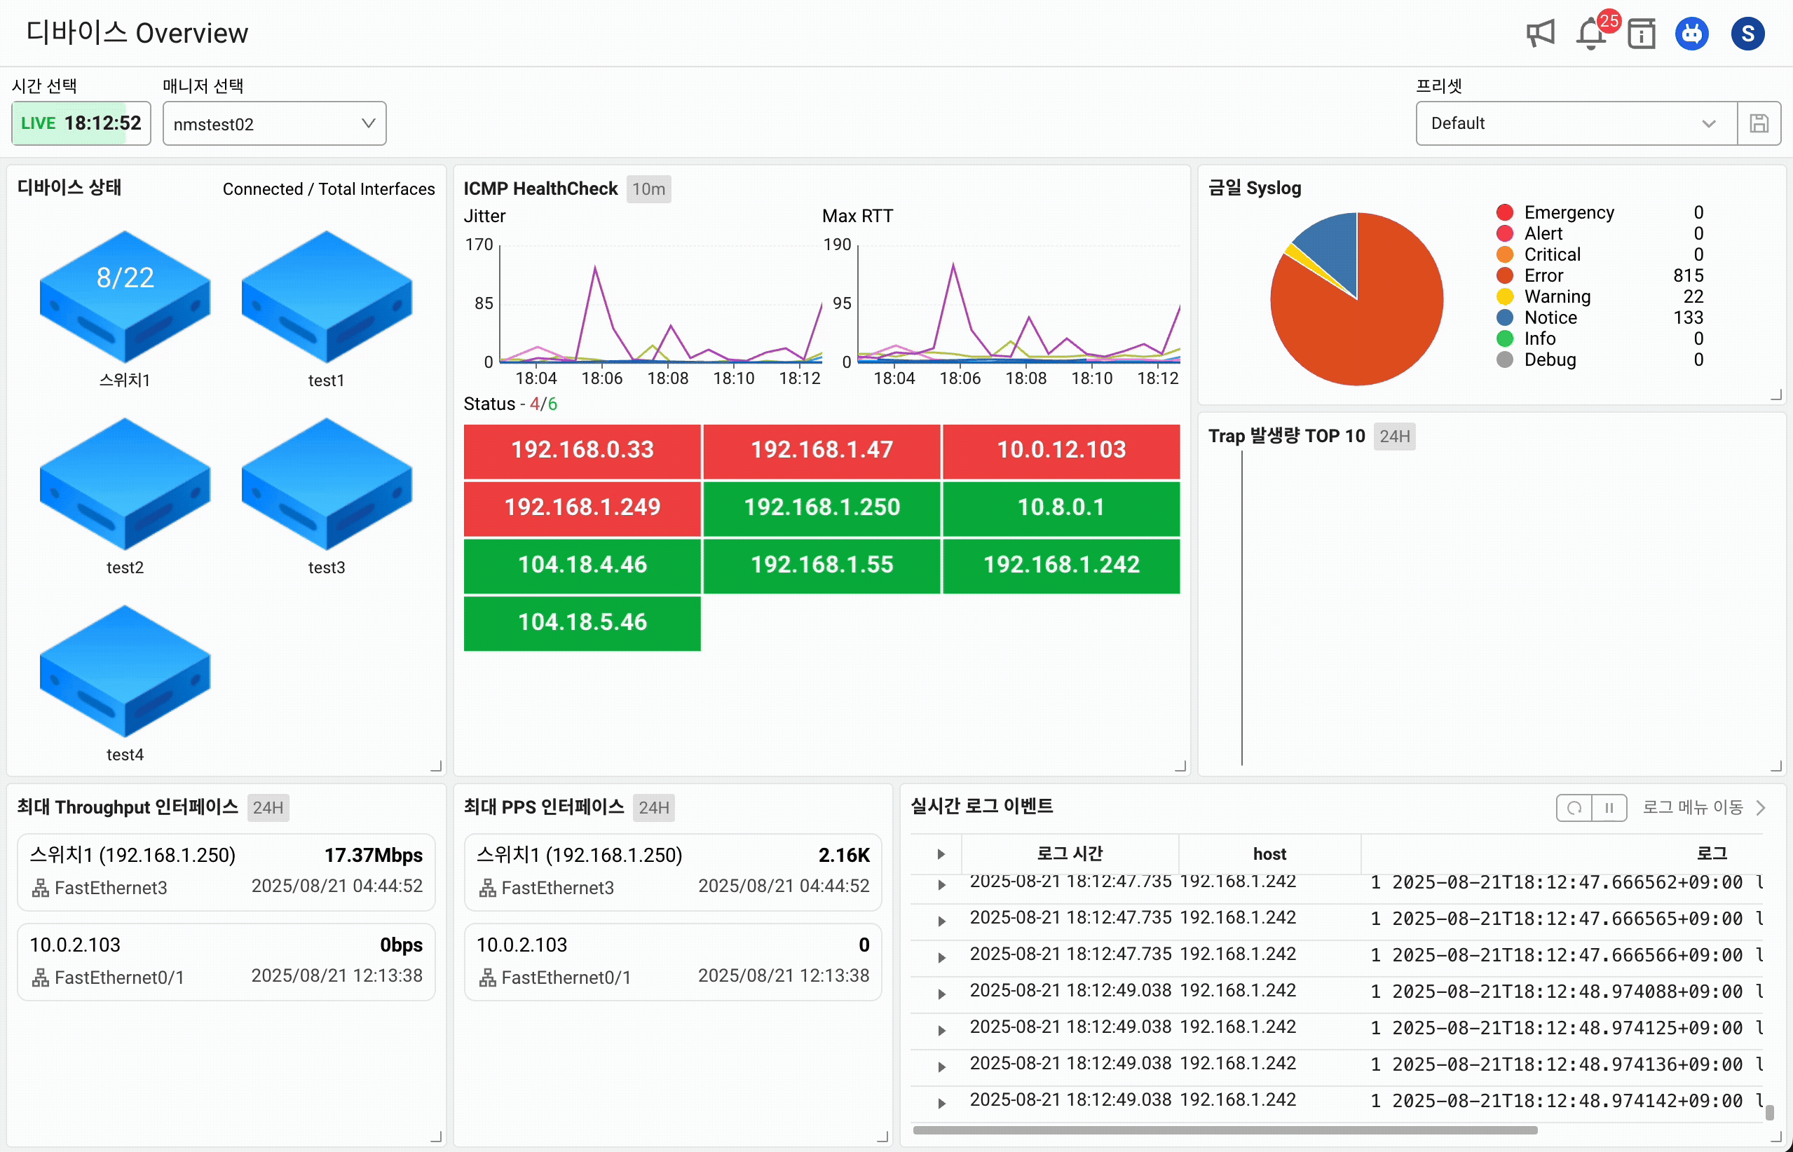Click the calendar info icon in header
The width and height of the screenshot is (1793, 1152).
coord(1641,34)
